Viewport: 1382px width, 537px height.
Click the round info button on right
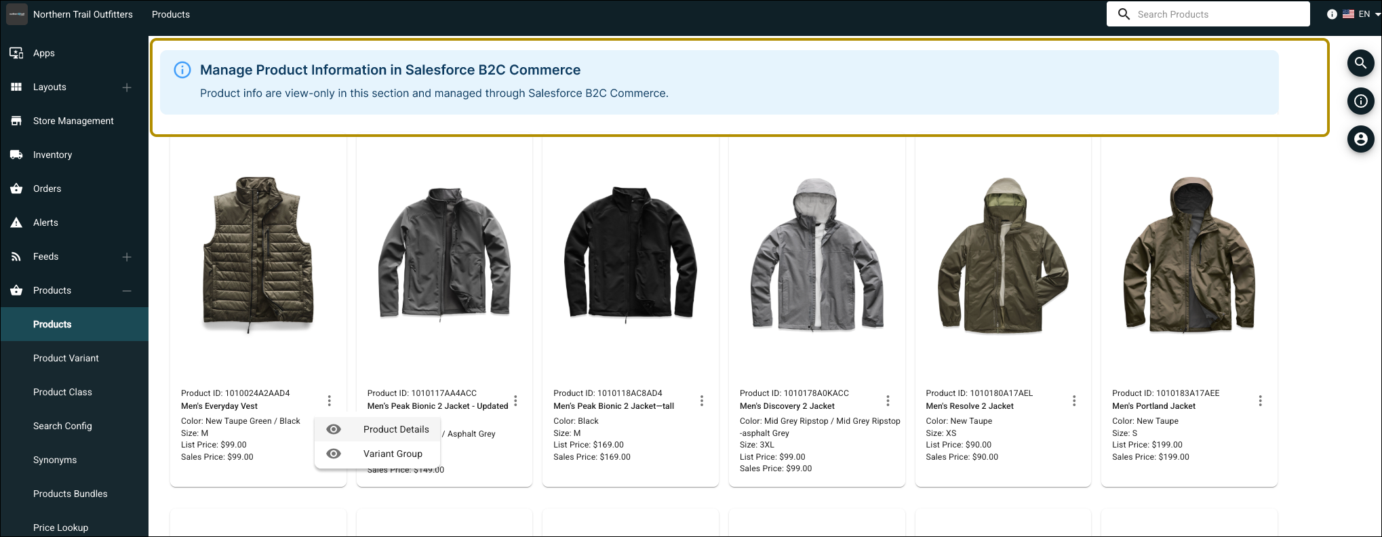[1360, 101]
